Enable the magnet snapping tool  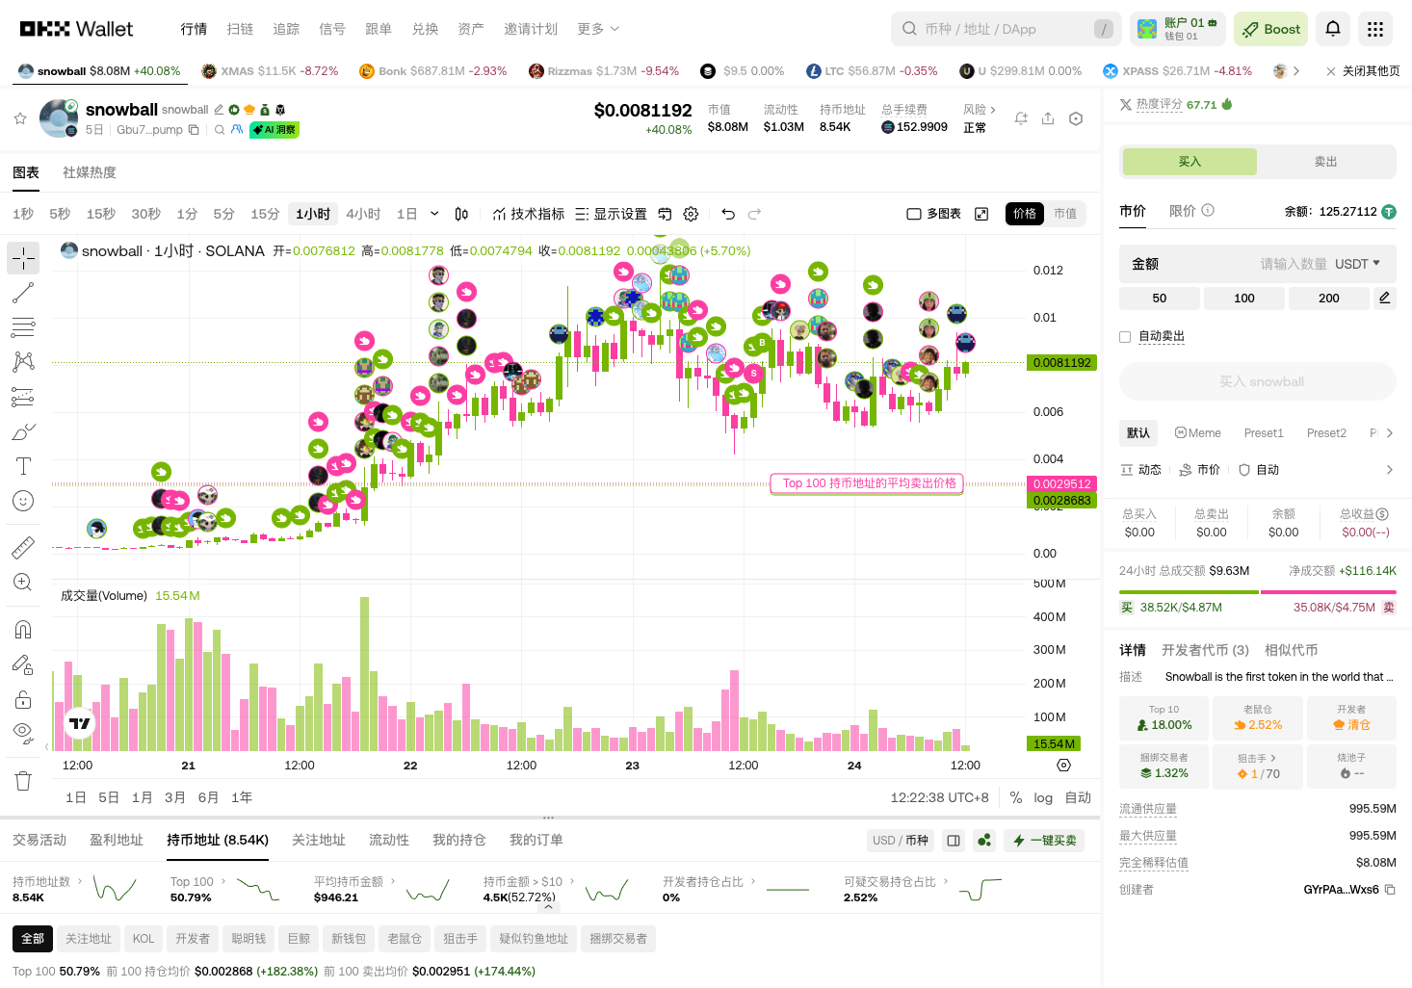tap(23, 628)
